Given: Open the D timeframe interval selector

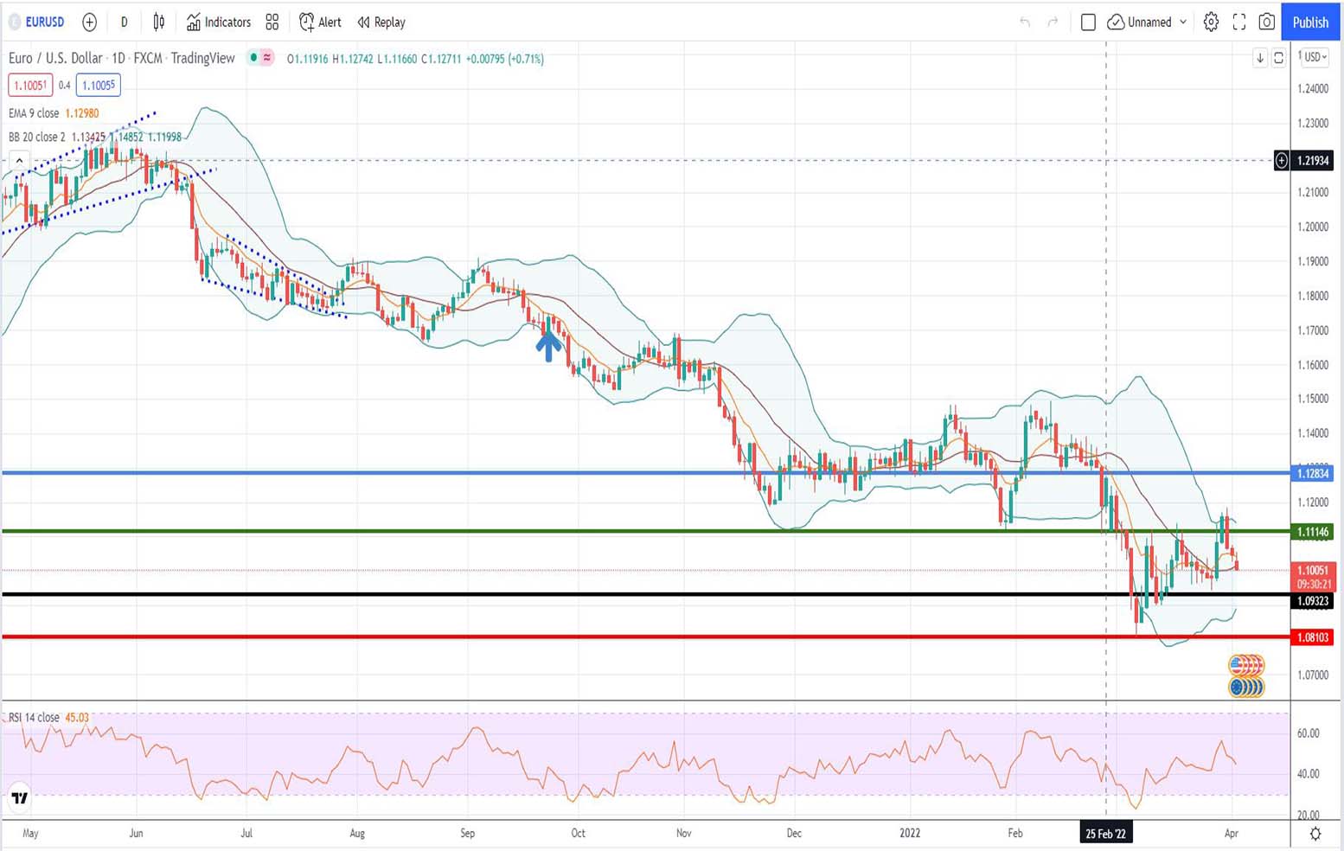Looking at the screenshot, I should 124,22.
